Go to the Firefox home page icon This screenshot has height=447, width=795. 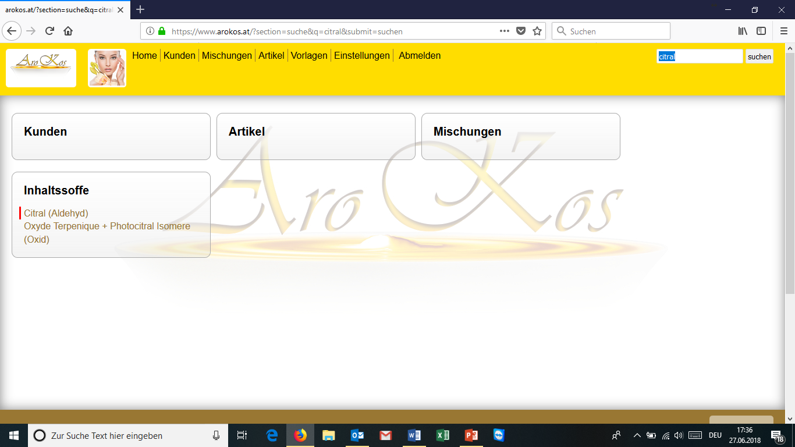[x=68, y=31]
